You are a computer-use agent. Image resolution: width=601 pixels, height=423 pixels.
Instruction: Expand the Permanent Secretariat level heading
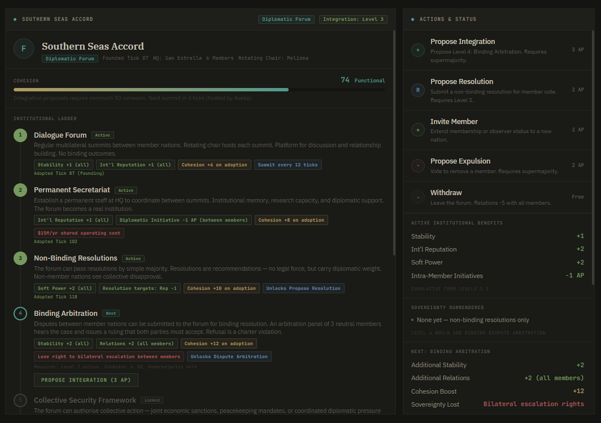71,191
